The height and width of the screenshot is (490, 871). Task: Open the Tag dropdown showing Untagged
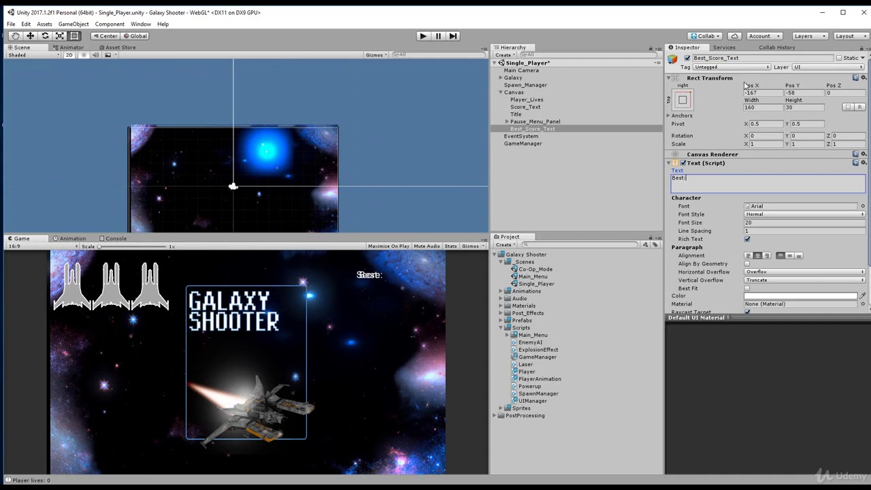(732, 67)
